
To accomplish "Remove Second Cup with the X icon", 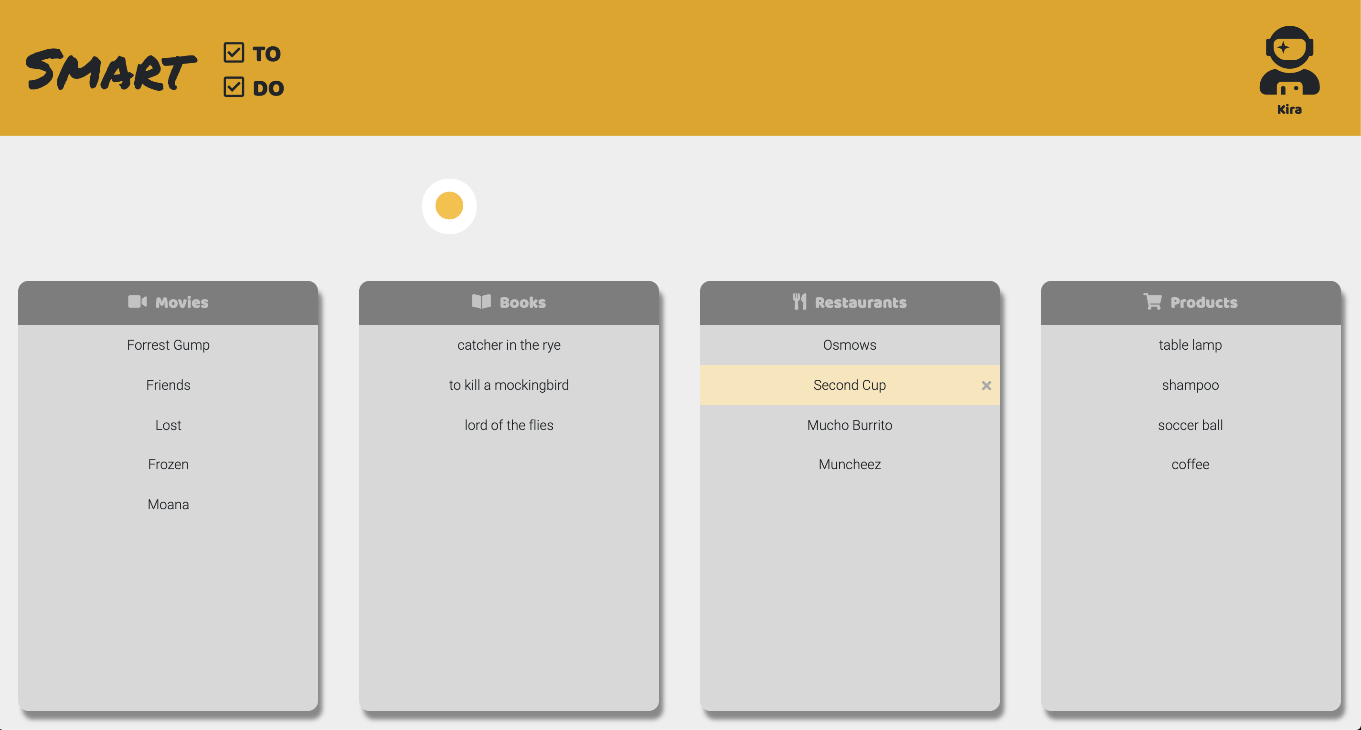I will point(986,386).
